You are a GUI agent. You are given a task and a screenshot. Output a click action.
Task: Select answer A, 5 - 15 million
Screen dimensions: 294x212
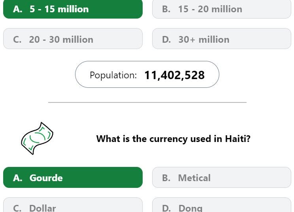coord(73,9)
